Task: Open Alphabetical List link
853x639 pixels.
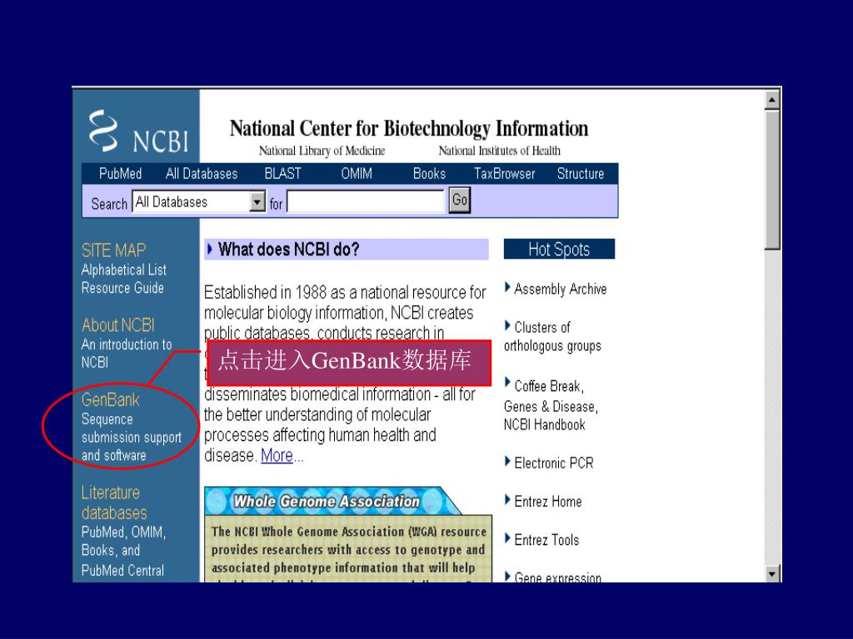Action: point(124,270)
